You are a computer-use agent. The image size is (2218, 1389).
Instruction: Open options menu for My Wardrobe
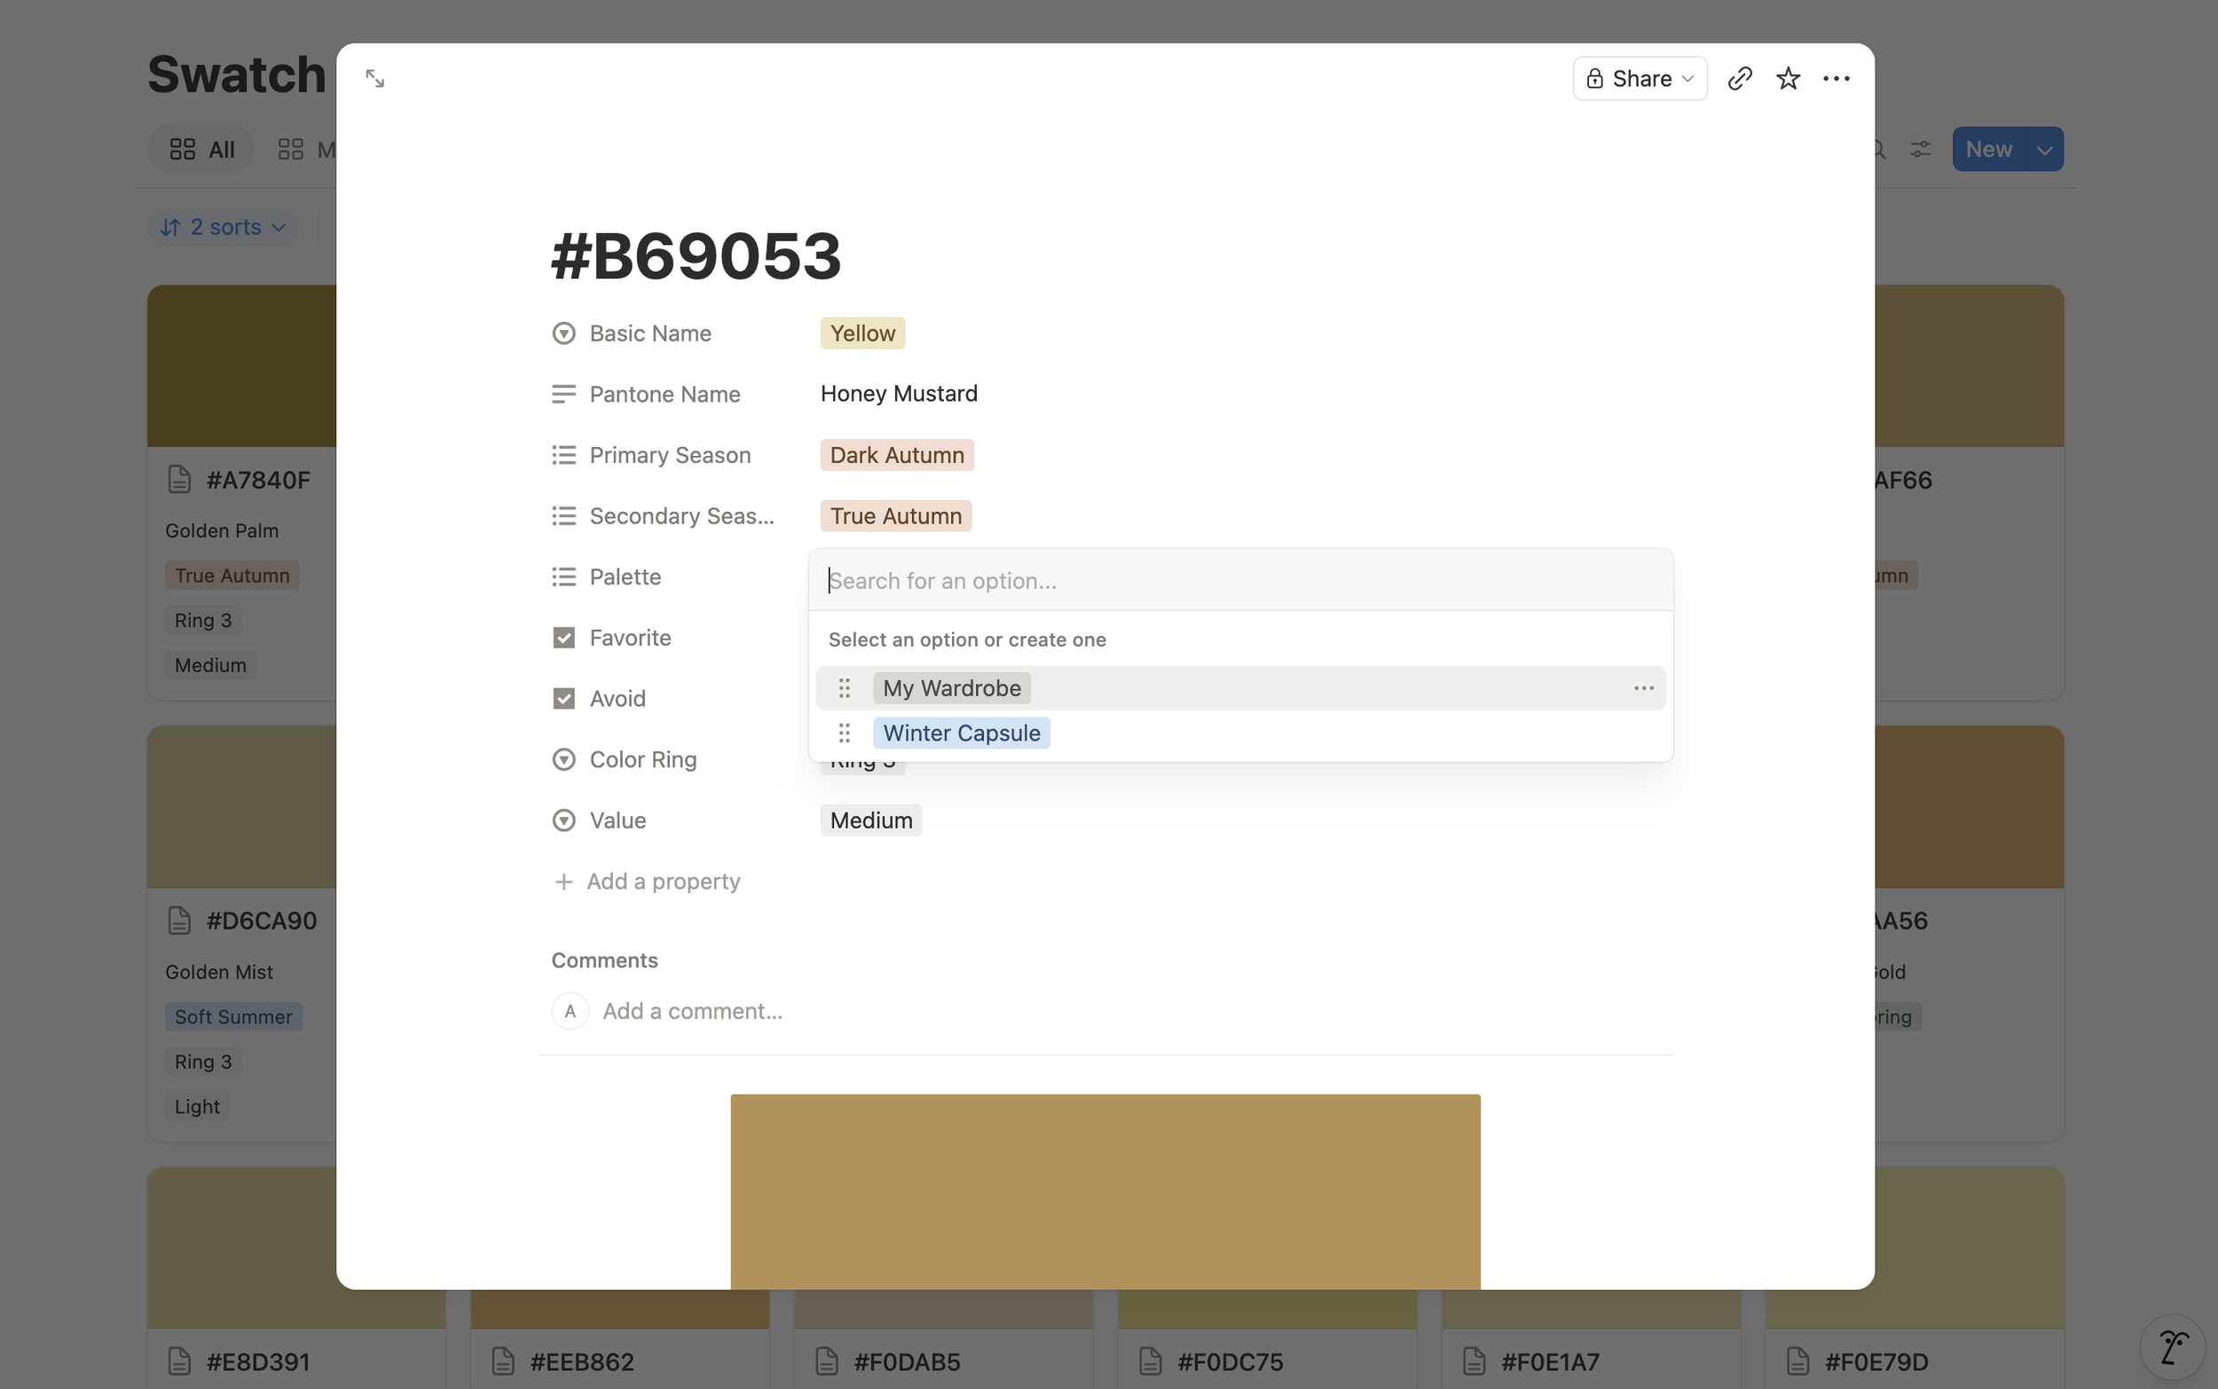[1644, 688]
